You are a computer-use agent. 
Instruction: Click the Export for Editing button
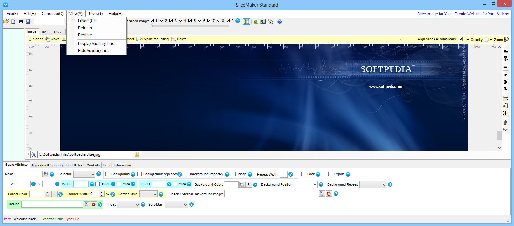153,39
